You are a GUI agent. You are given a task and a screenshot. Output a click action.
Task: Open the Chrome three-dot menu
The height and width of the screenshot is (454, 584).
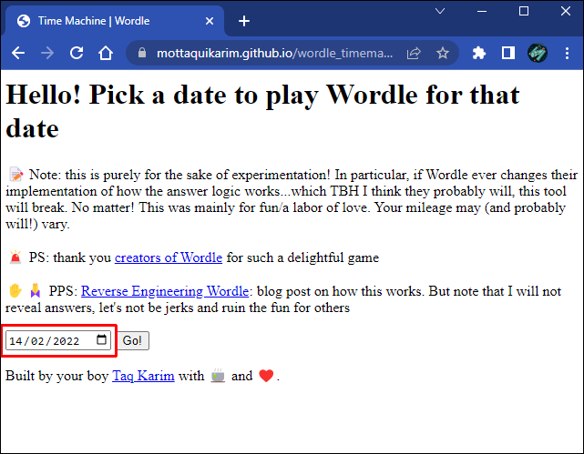(x=567, y=53)
